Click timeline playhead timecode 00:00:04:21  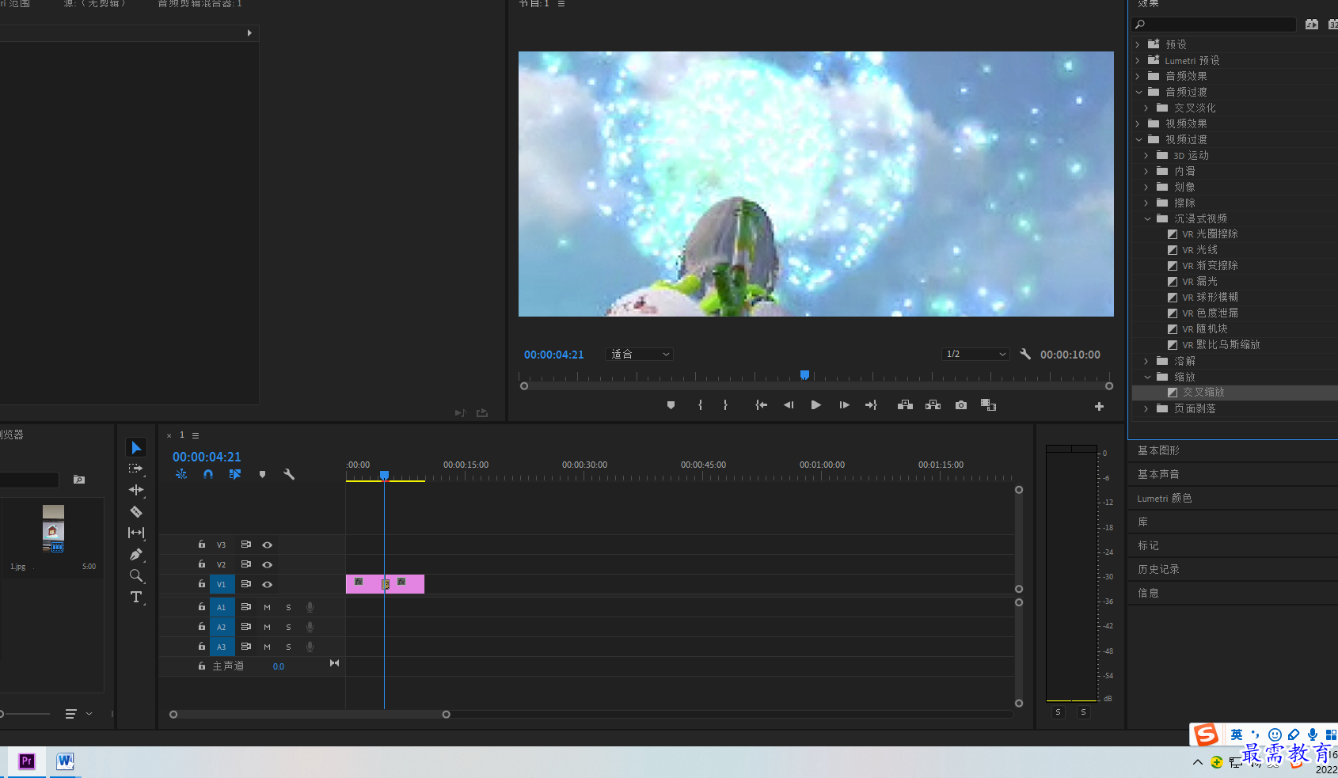point(207,457)
